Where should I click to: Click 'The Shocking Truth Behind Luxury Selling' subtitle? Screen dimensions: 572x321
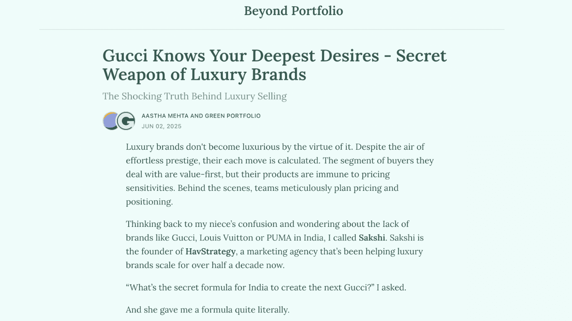click(x=194, y=96)
